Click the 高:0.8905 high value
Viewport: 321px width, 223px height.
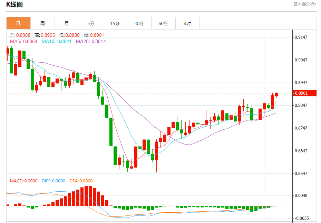coord(45,35)
